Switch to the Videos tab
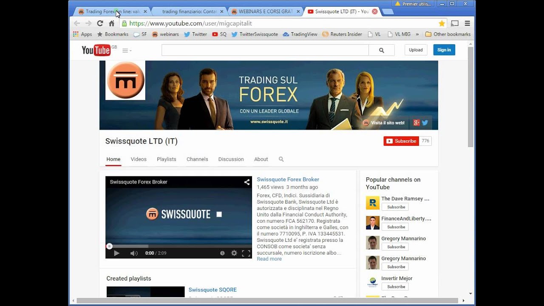 coord(139,159)
